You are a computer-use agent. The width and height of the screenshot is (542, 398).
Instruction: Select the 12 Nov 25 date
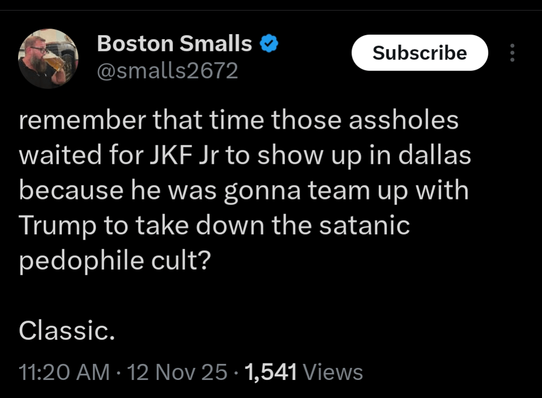click(x=177, y=372)
